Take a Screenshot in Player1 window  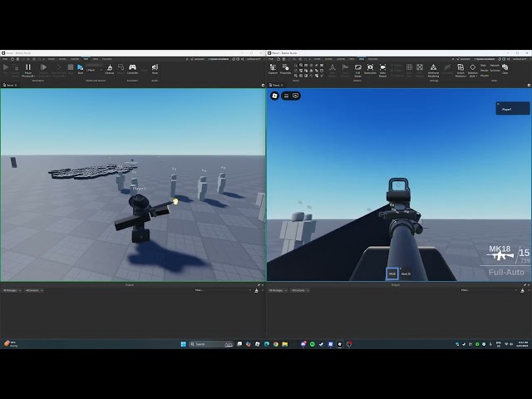pyautogui.click(x=370, y=69)
